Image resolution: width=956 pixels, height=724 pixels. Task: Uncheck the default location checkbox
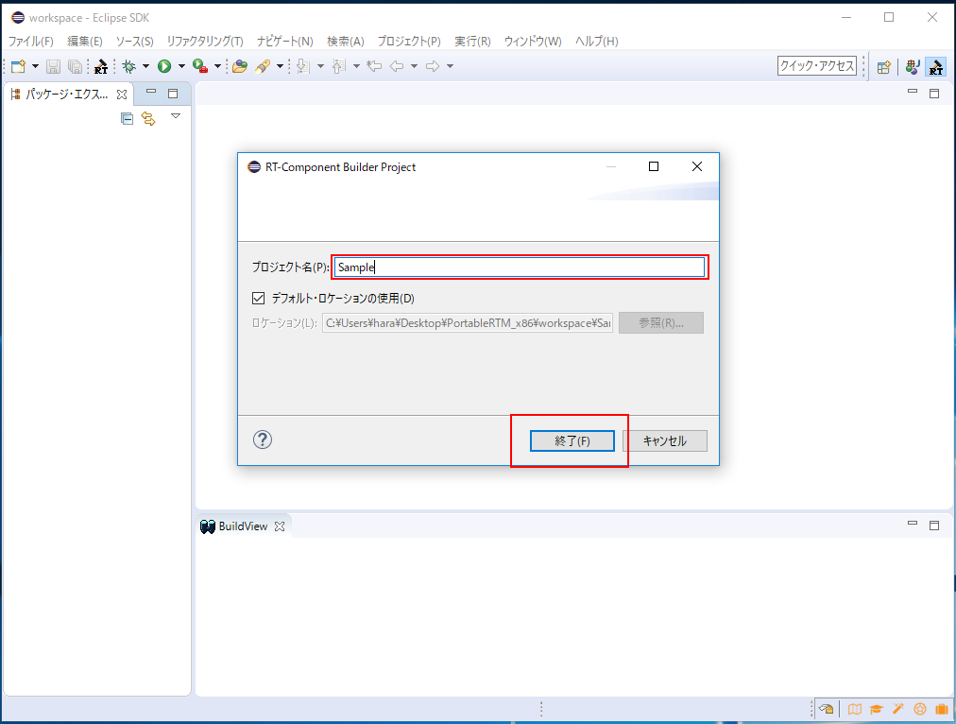(259, 299)
